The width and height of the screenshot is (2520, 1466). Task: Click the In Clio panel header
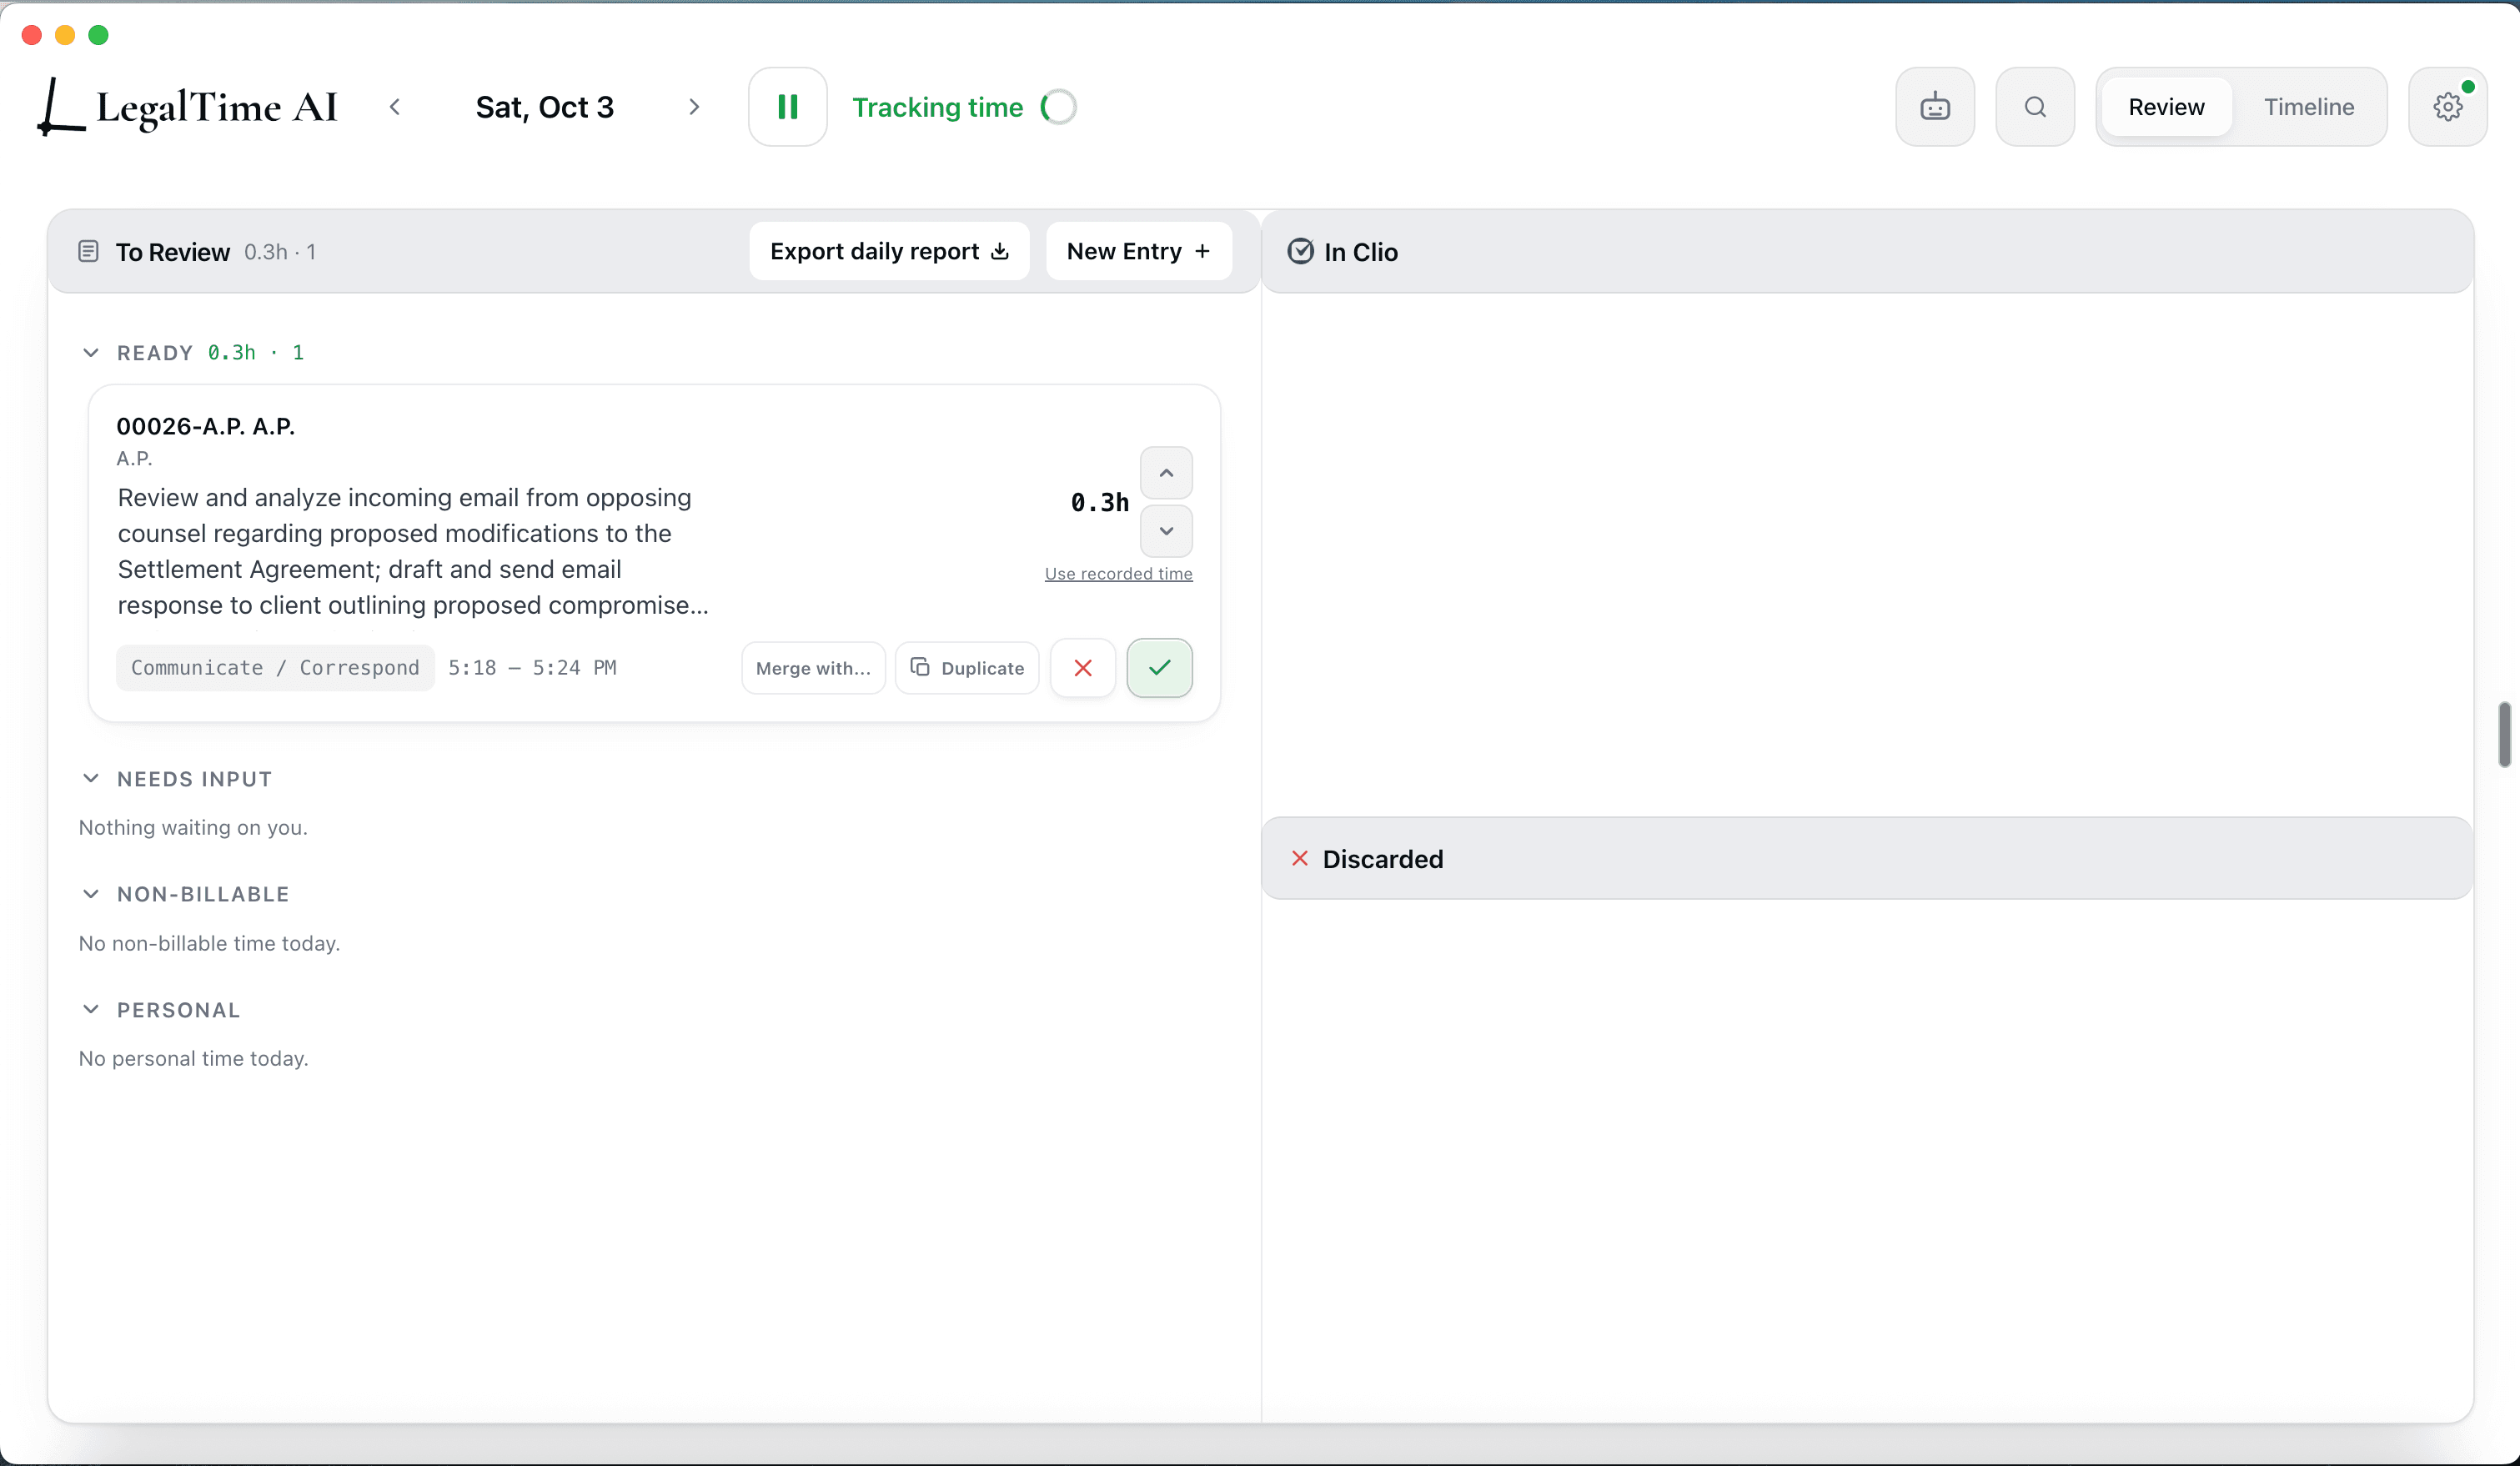[1867, 252]
